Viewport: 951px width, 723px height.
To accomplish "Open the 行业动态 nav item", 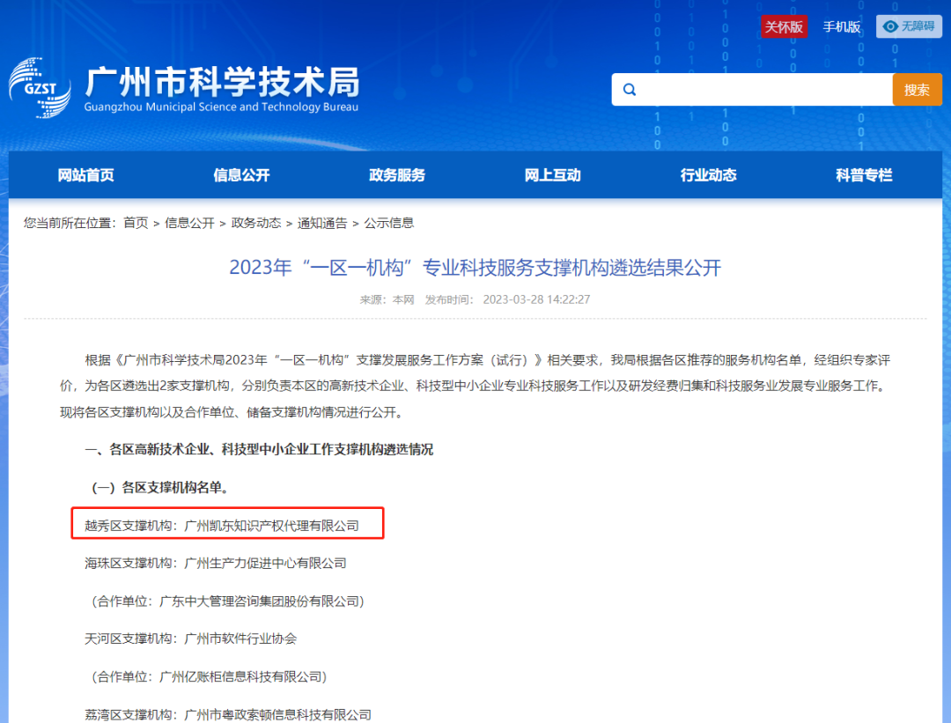I will pos(708,175).
